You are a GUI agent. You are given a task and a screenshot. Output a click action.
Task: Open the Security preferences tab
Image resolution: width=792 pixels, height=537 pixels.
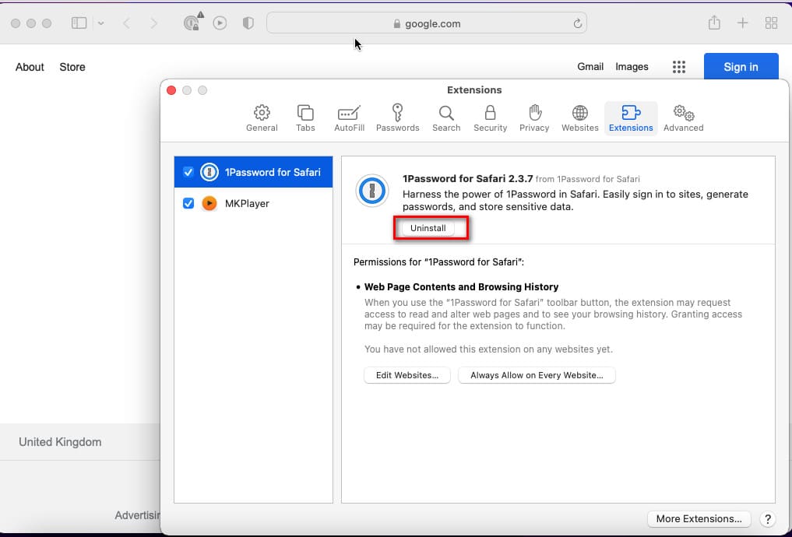coord(490,118)
